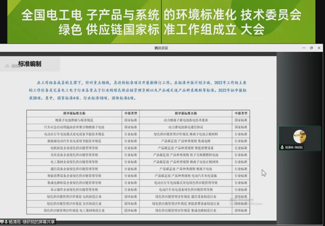Click the 杨清雨-绿研院的屏幕共享 label
This screenshot has height=226, width=325.
(32, 222)
